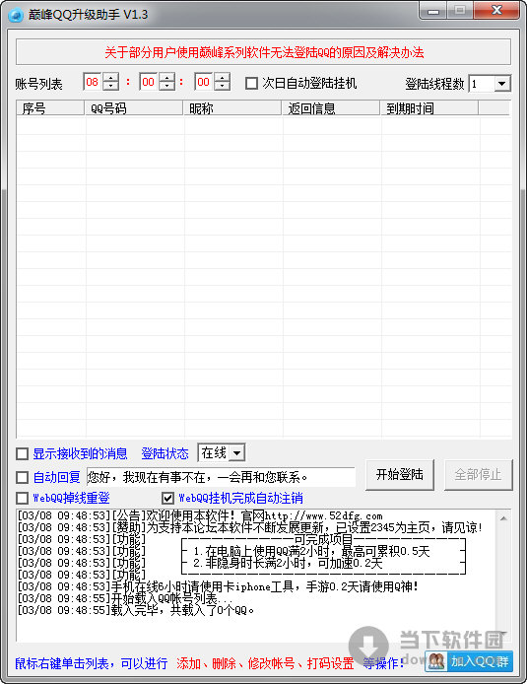527x684 pixels.
Task: Click the 开始登陆 button
Action: tap(400, 475)
